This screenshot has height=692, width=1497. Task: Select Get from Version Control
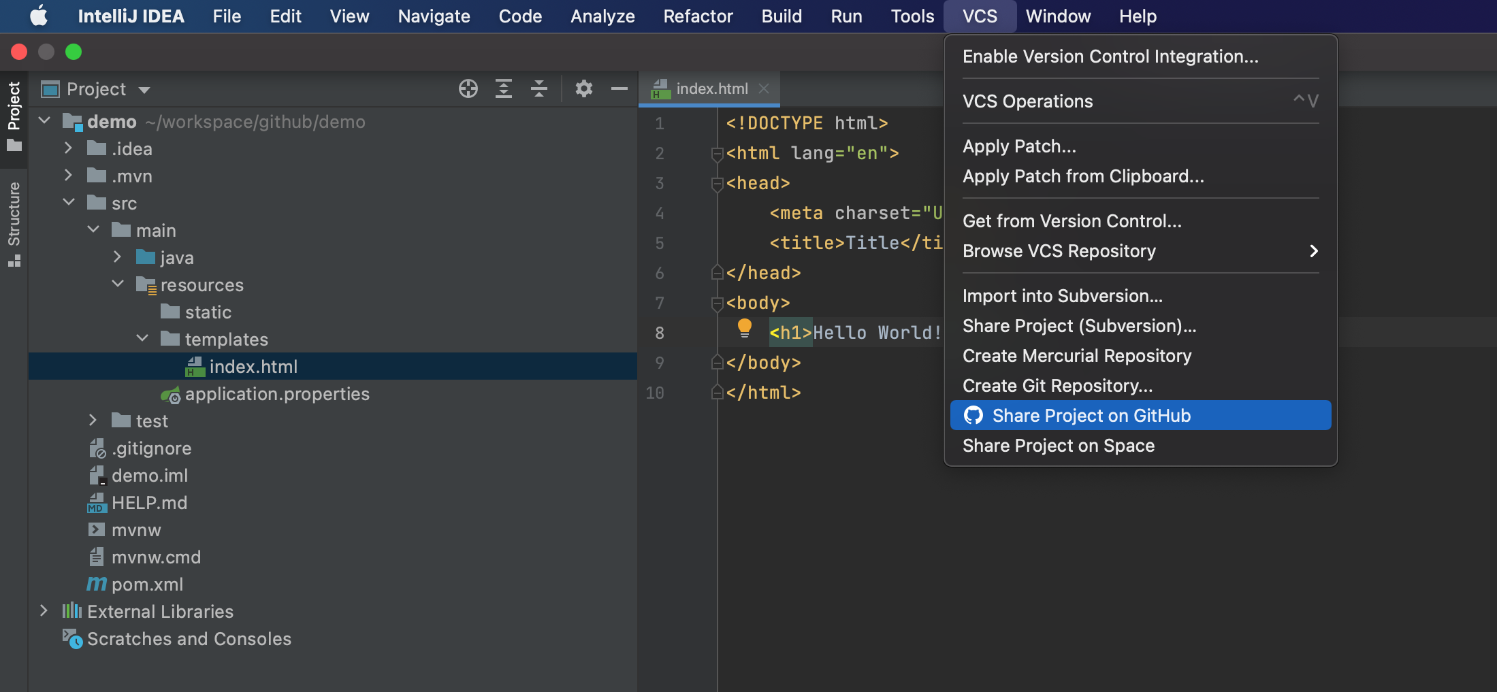tap(1140, 221)
